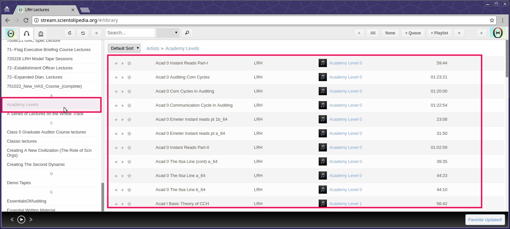This screenshot has width=510, height=229.
Task: Click the main content vertical scrollbar
Action: (x=507, y=59)
